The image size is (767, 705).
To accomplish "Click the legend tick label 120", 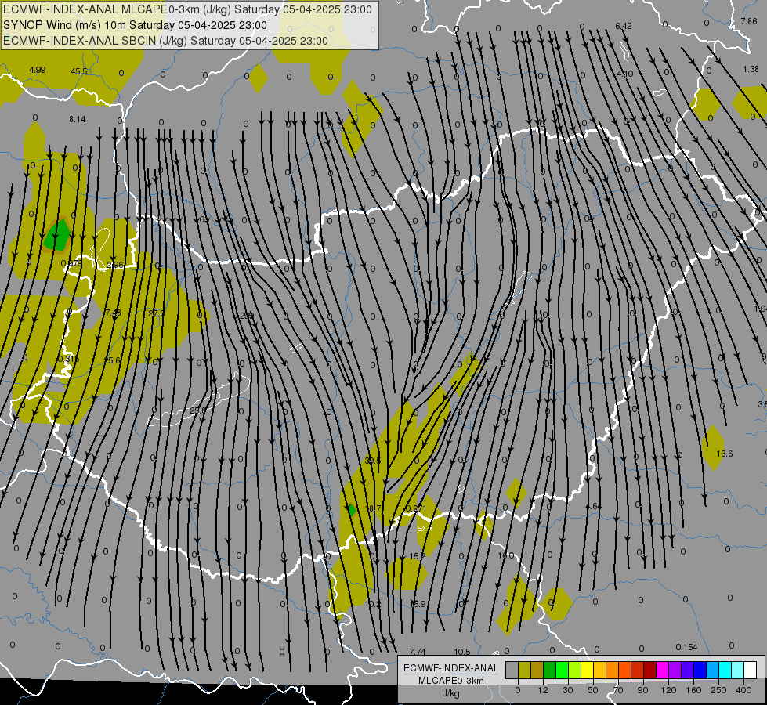I will pos(668,690).
